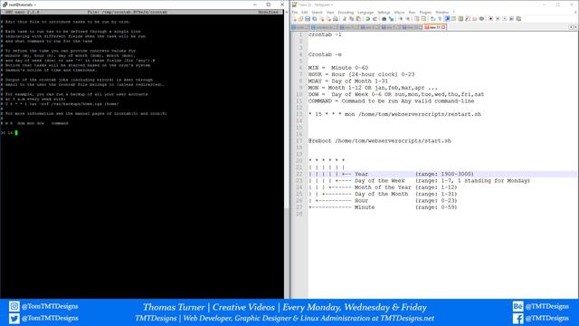Viewport: 579px width, 326px height.
Task: Click the Save icon in Notepad++ toolbar
Action: [x=308, y=19]
